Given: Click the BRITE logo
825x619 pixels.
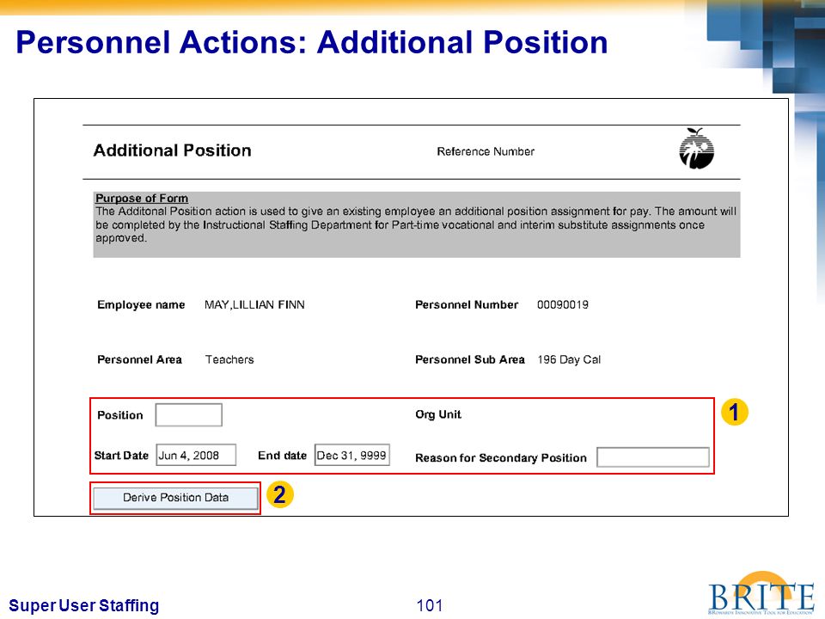Looking at the screenshot, I should pyautogui.click(x=761, y=595).
